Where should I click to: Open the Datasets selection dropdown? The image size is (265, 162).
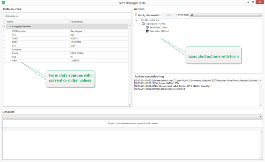click(261, 117)
